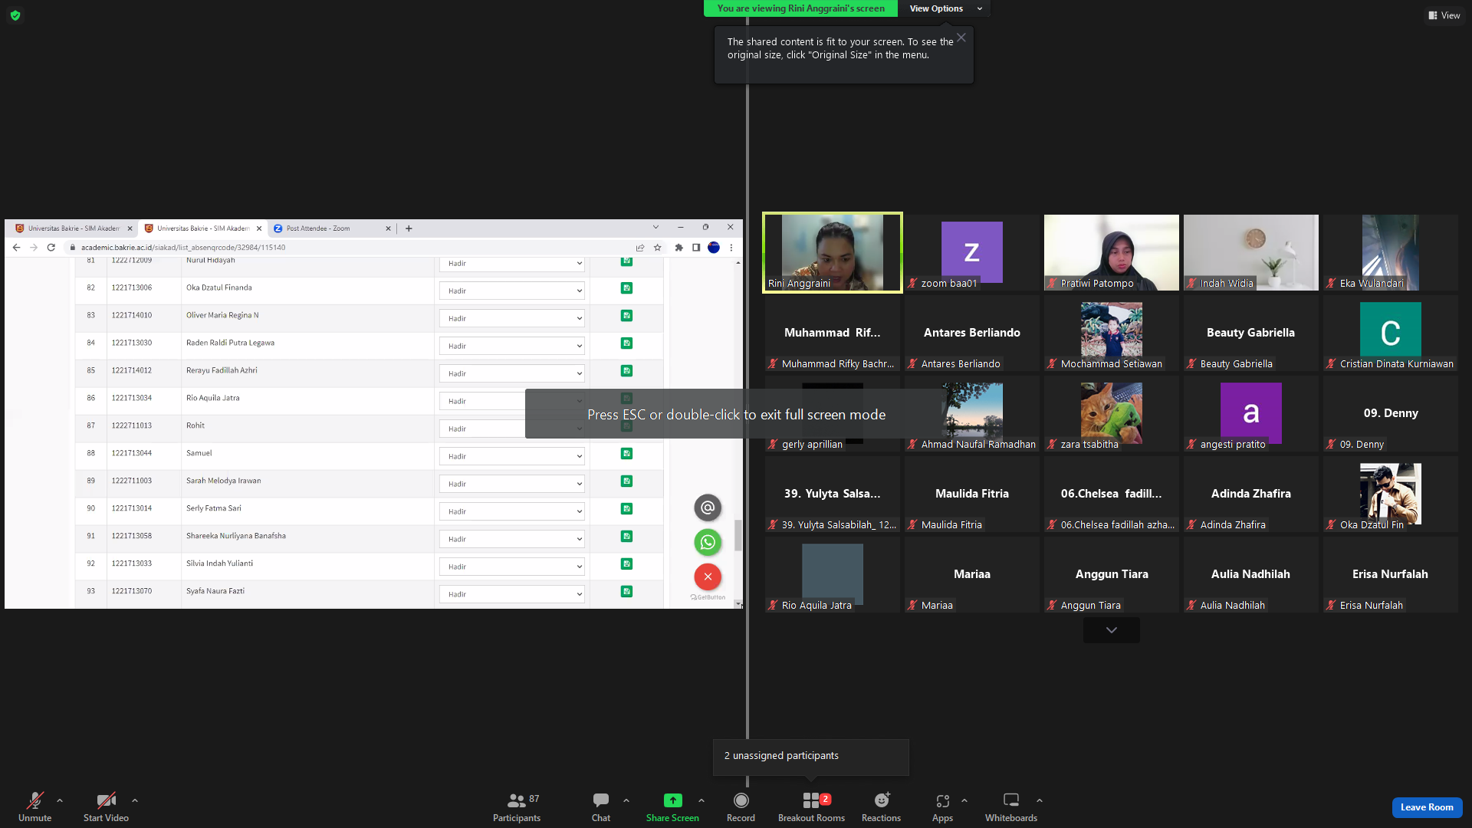This screenshot has height=828, width=1472.
Task: Show more participants with the down chevron
Action: point(1112,630)
